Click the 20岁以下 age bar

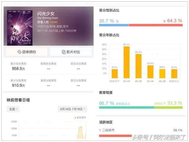click(x=115, y=73)
